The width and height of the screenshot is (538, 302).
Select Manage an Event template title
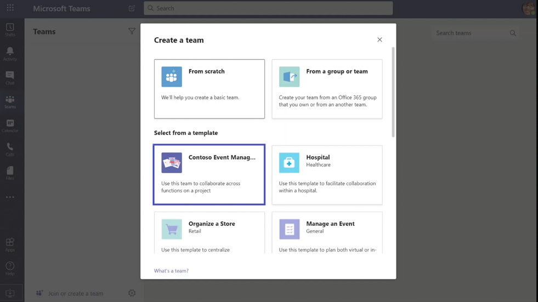(330, 224)
